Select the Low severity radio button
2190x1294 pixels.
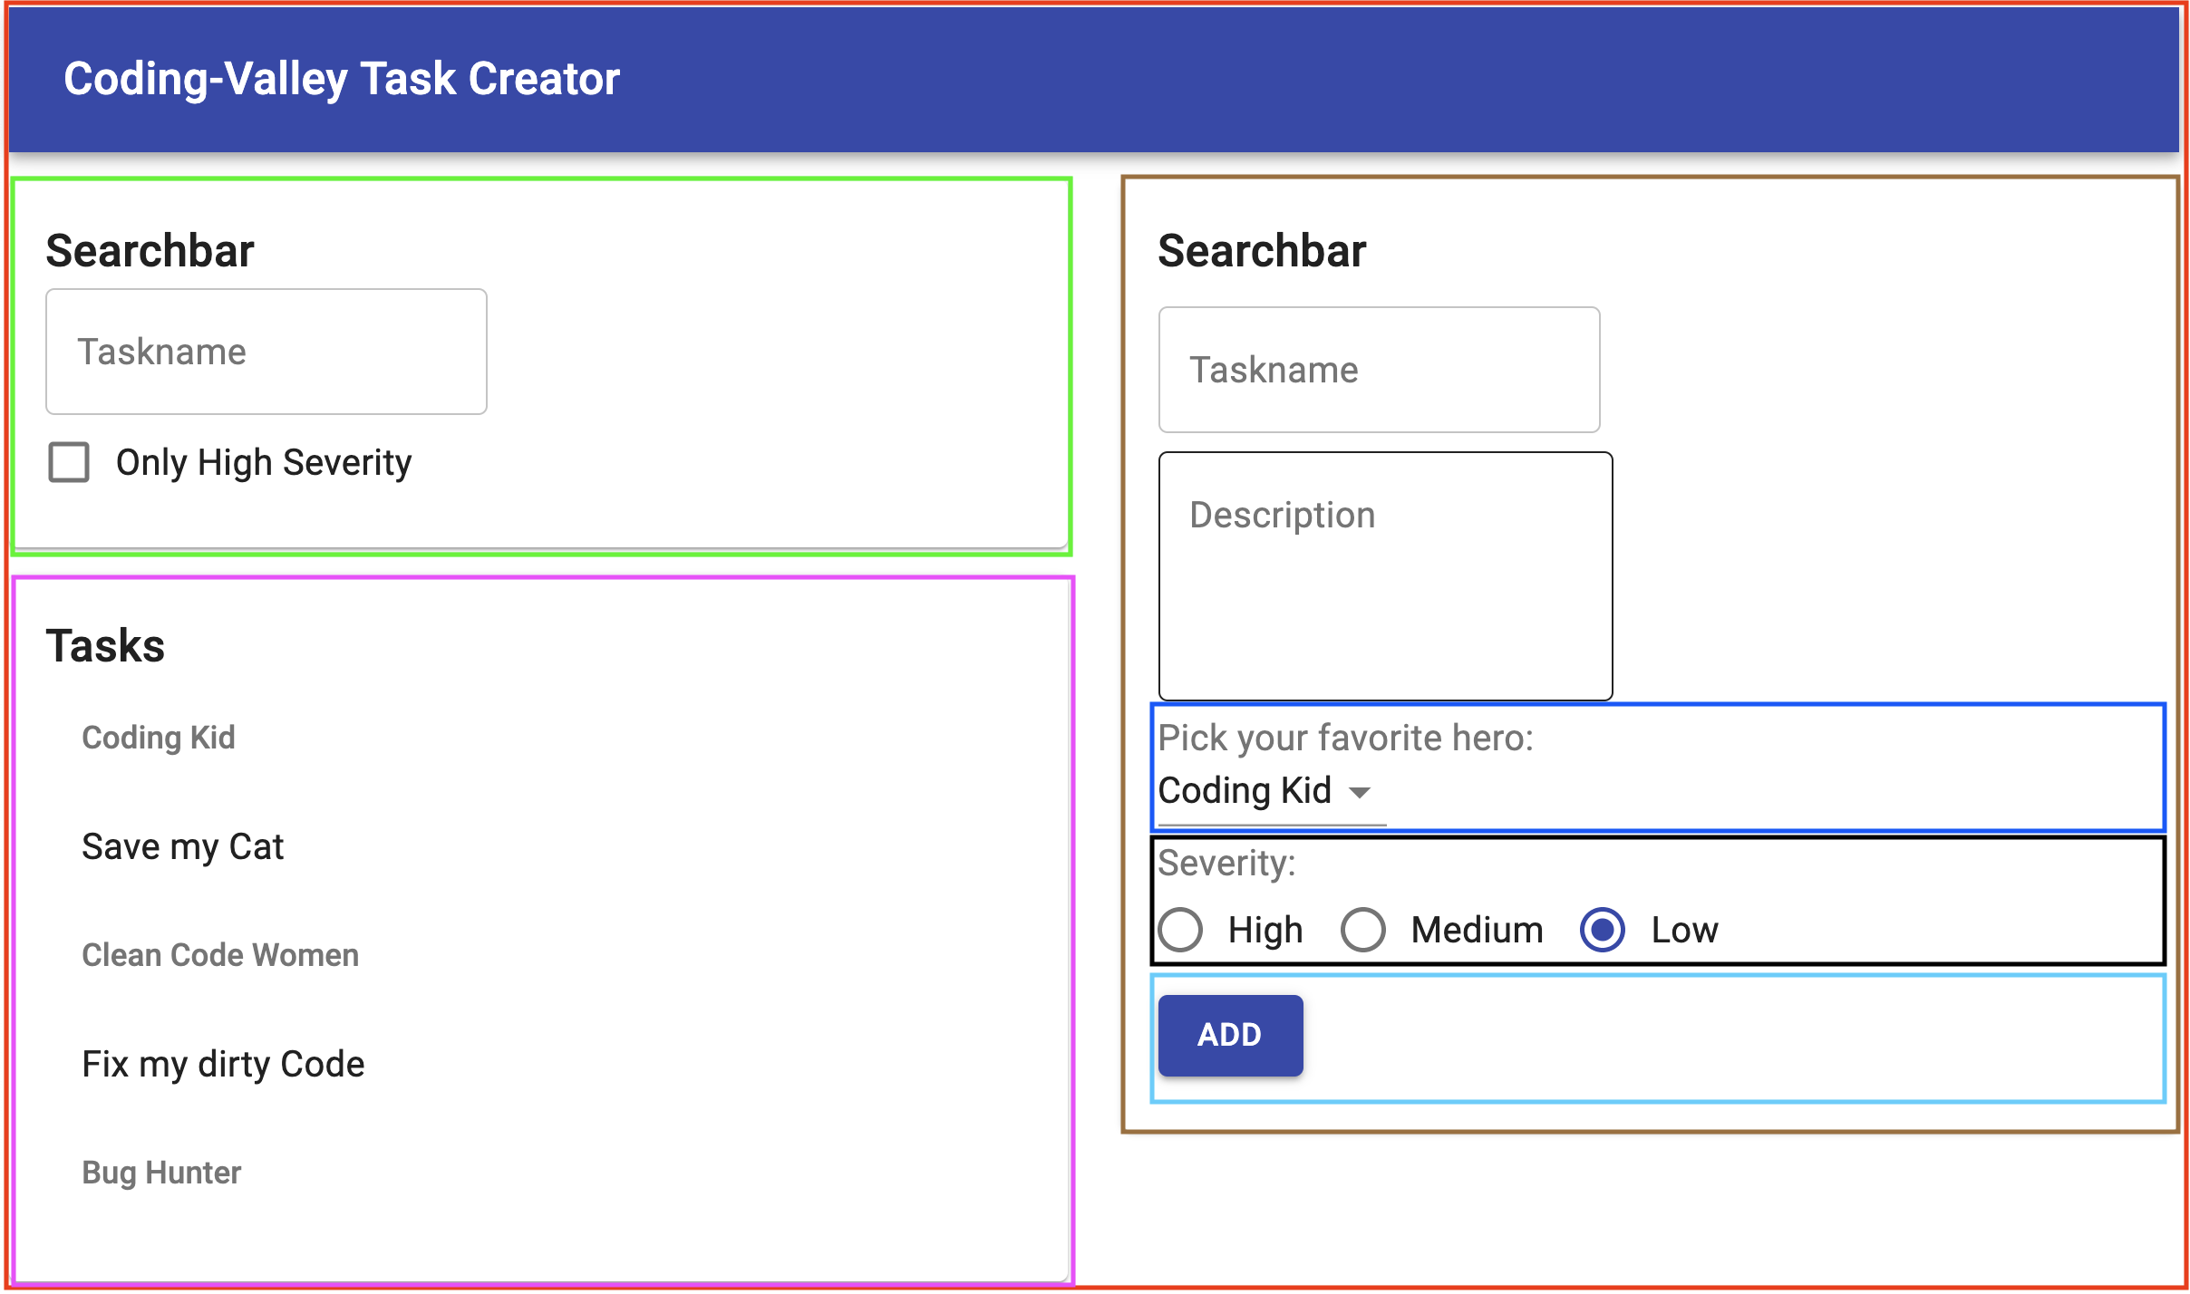(x=1603, y=930)
